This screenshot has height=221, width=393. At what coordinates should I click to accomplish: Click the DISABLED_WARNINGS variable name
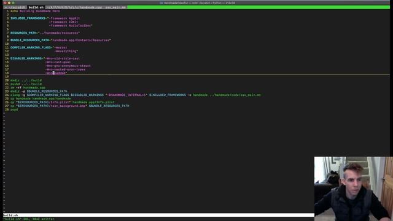pos(26,58)
